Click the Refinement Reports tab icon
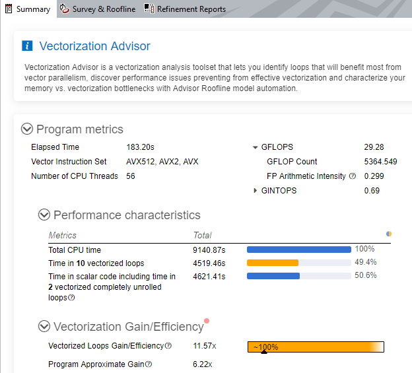Screen dimensions: 412x373 point(149,9)
